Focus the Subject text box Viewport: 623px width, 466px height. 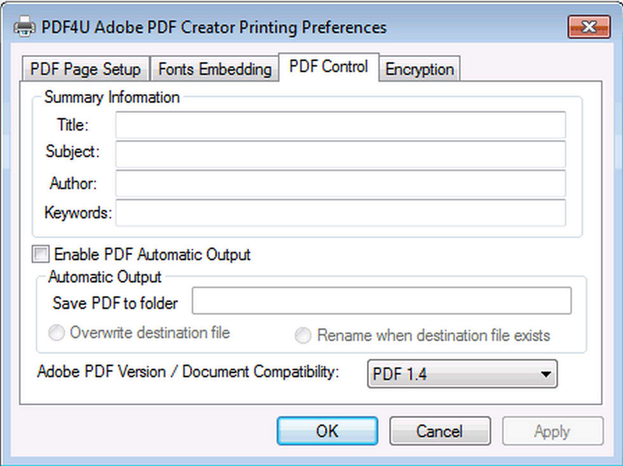[x=341, y=154]
